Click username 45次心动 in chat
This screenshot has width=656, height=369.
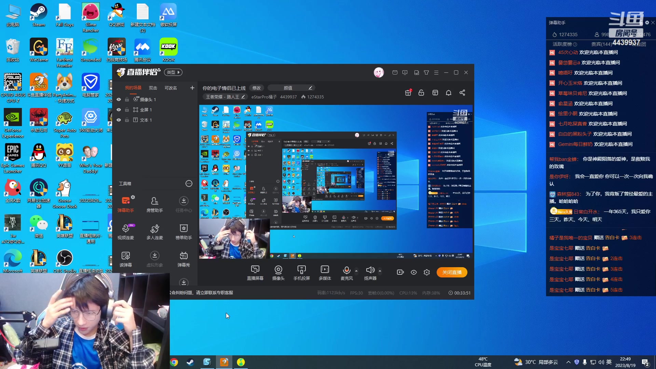tap(568, 52)
